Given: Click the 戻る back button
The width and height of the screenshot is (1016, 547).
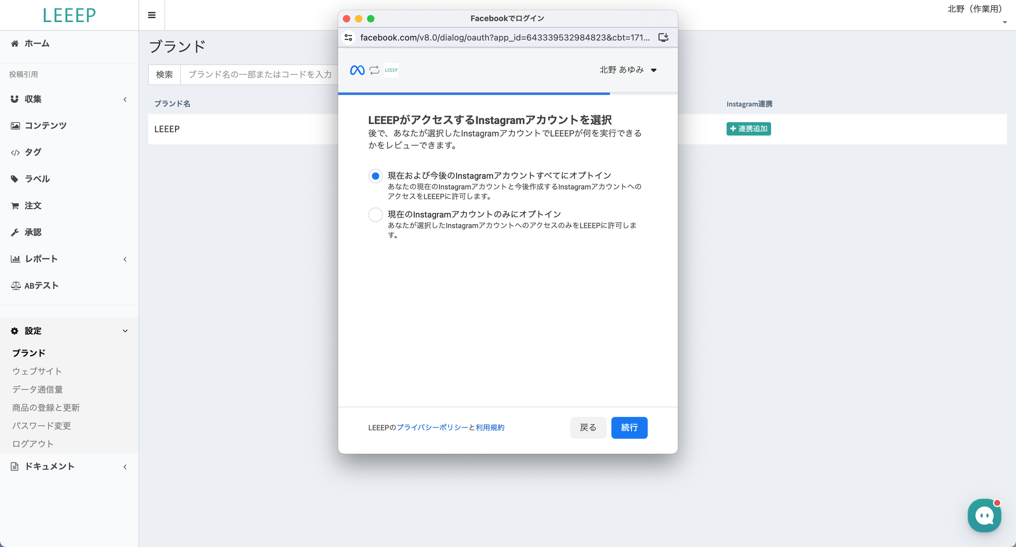Looking at the screenshot, I should pos(588,428).
